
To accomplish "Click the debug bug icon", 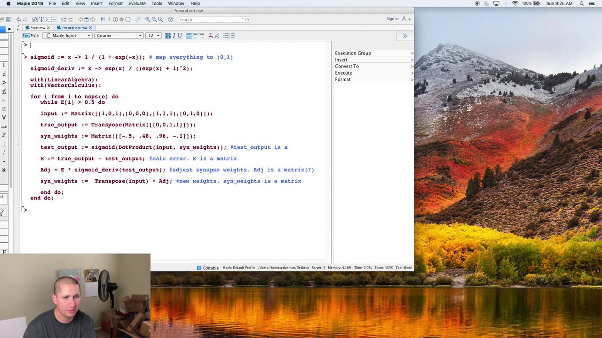I will point(121,19).
